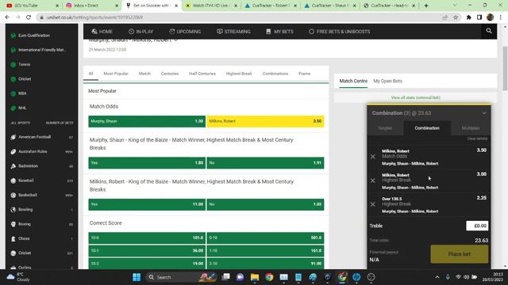Bookmark this page with the star icon
The height and width of the screenshot is (285, 508).
tap(456, 17)
